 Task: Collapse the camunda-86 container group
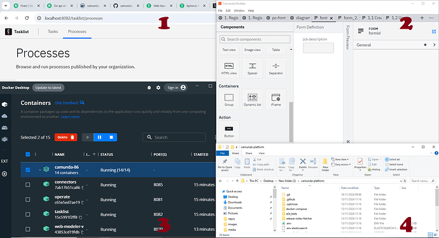[x=39, y=170]
